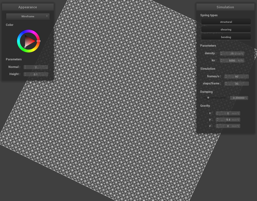Screen dimensions: 257x201
Task: Click the Damping slider knob
Action: tap(208, 98)
